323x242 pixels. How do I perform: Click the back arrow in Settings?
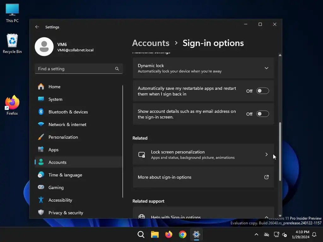point(37,27)
